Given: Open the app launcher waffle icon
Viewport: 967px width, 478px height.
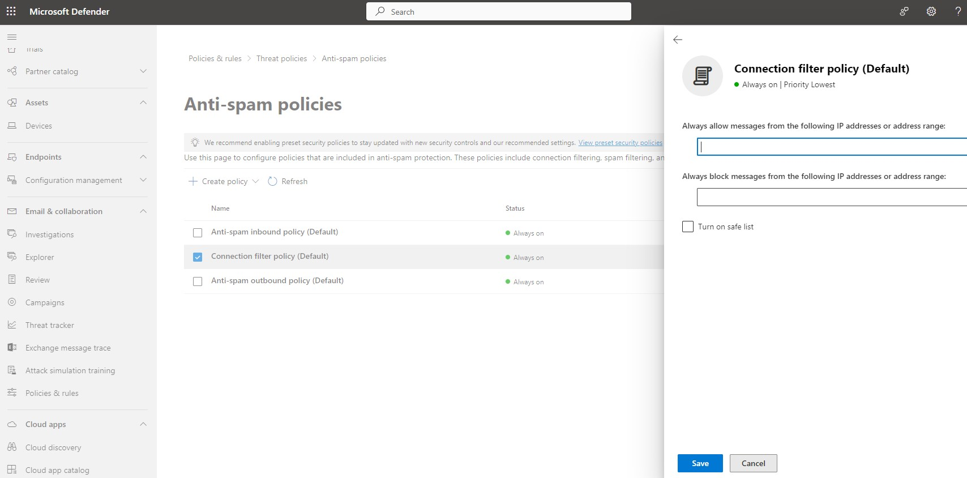Looking at the screenshot, I should pyautogui.click(x=11, y=11).
